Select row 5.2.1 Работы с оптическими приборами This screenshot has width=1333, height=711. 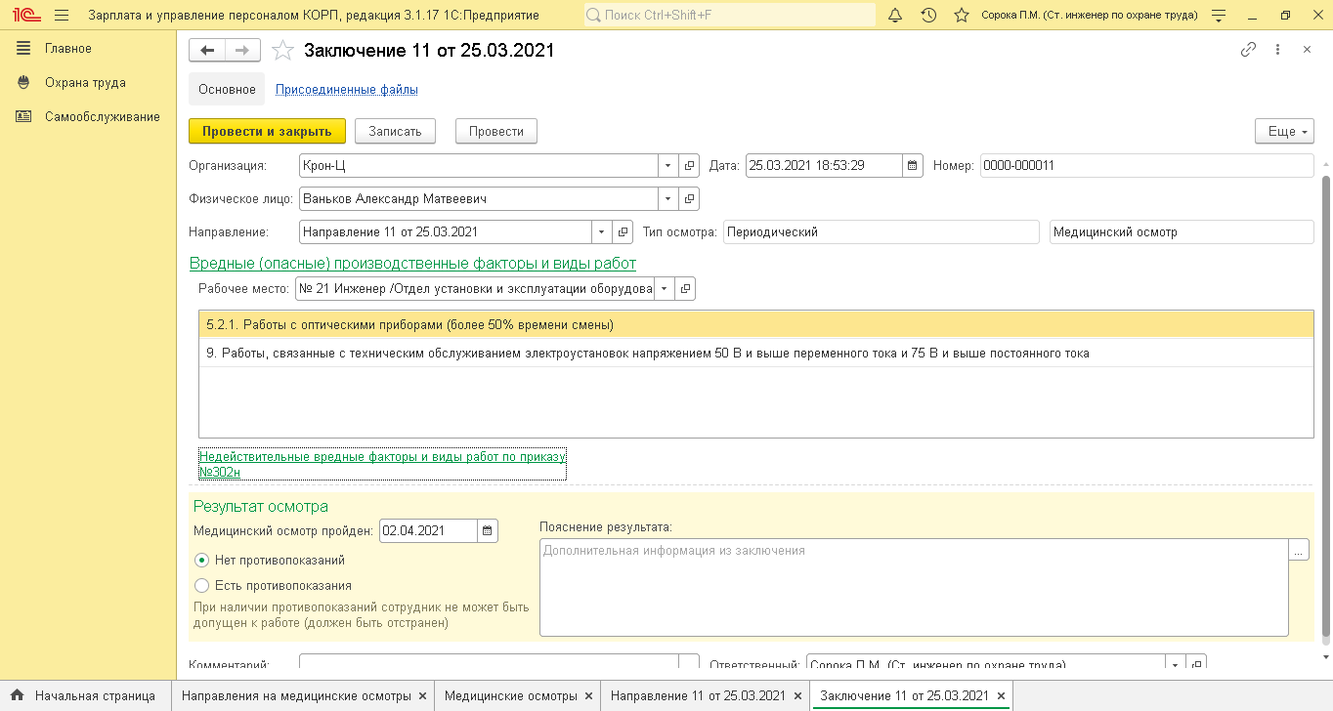click(x=756, y=324)
